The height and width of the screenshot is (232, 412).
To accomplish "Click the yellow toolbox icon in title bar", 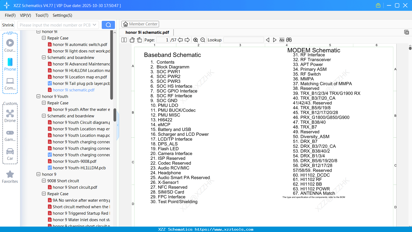I will click(378, 5).
